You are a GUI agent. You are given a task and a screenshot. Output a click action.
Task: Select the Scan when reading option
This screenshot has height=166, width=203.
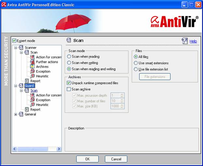point(69,57)
